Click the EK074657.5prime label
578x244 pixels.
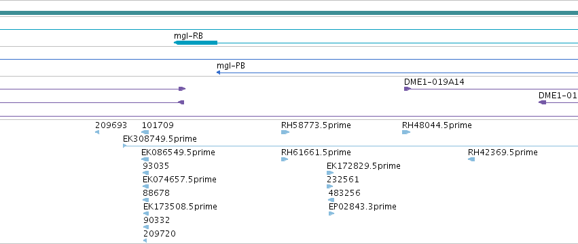point(179,179)
